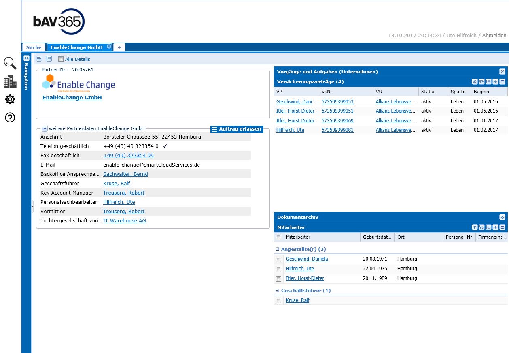
Task: Refresh the Versicherungsverträge panel
Action: (x=475, y=82)
